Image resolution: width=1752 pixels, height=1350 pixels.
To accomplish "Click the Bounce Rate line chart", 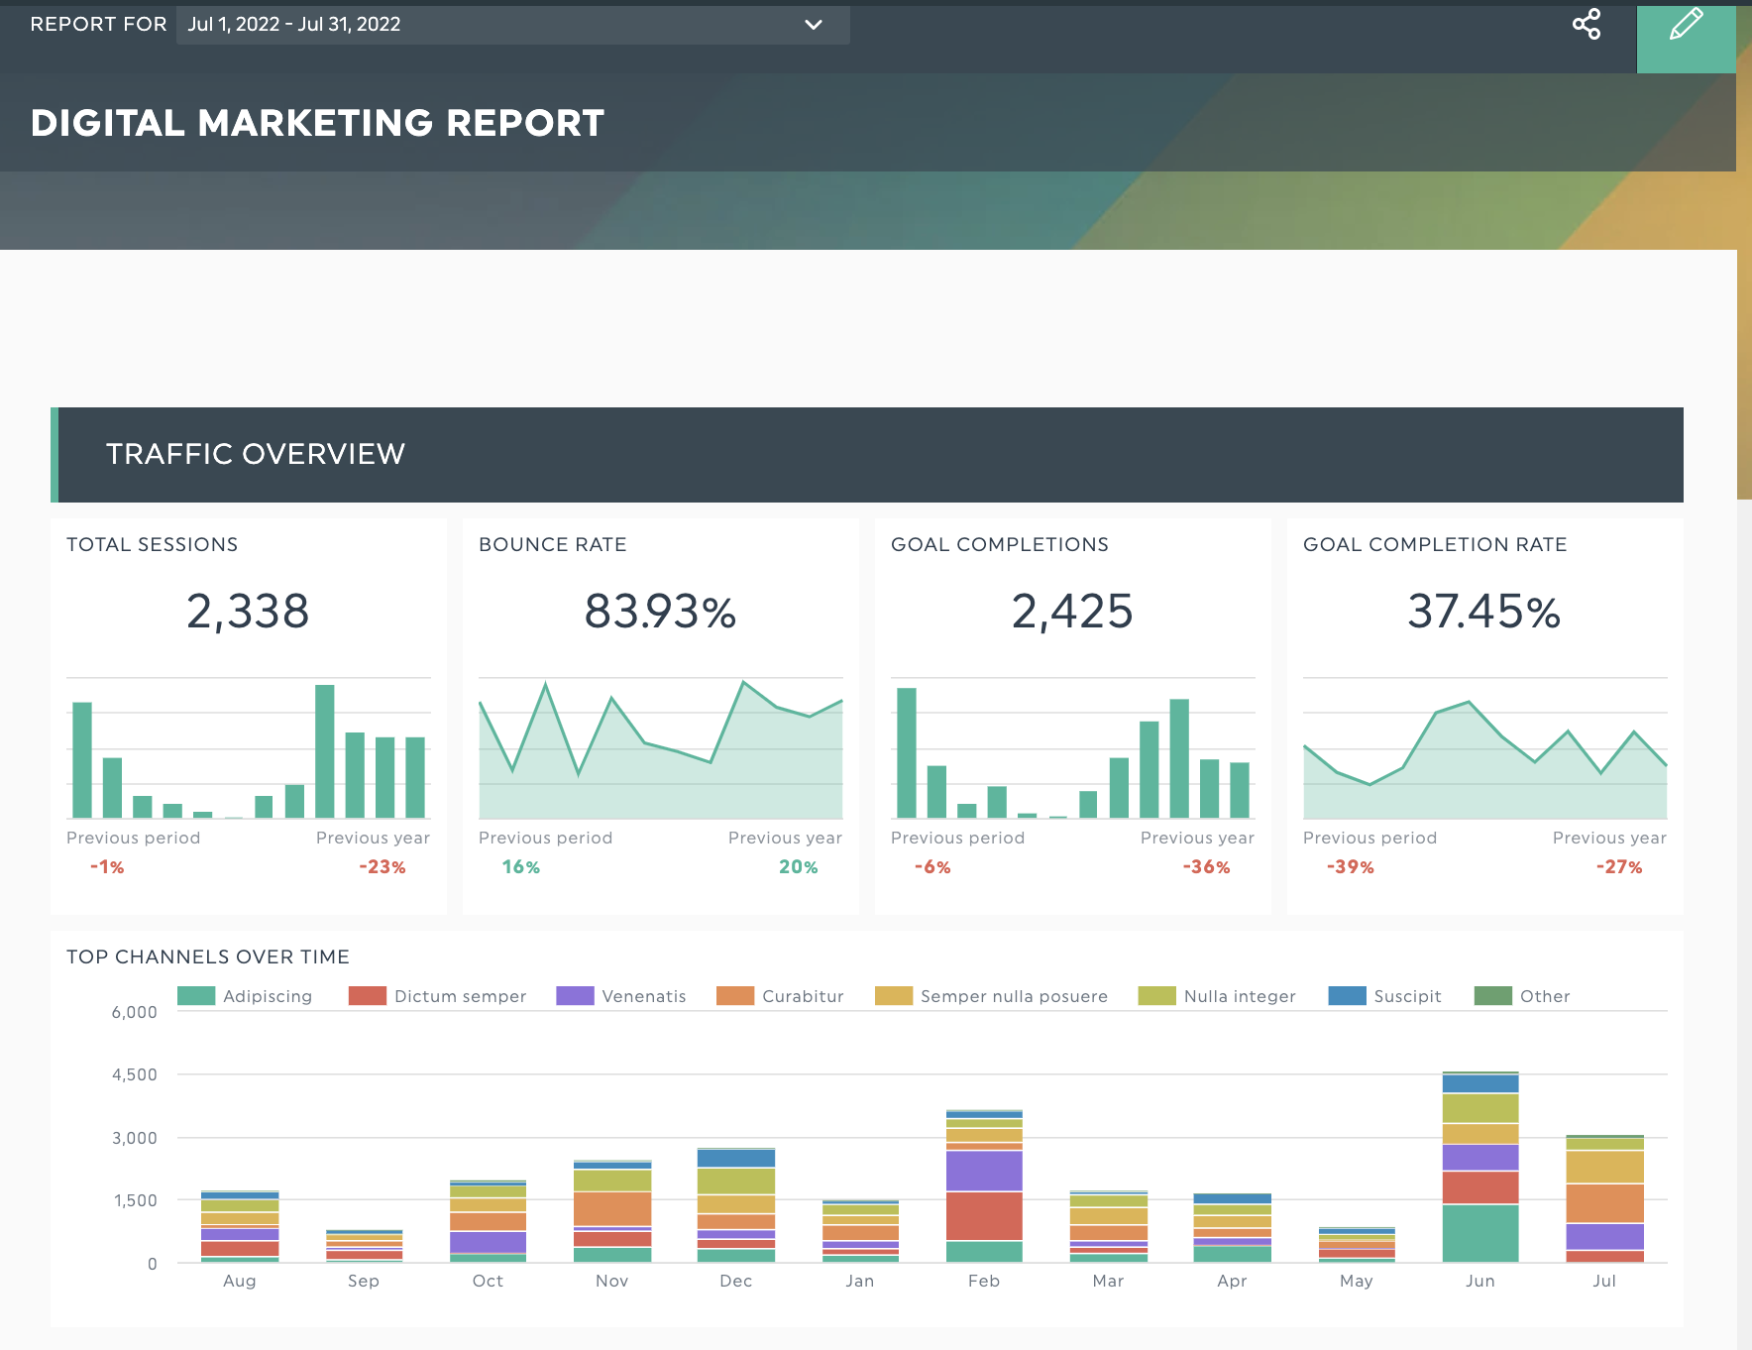I will (x=661, y=748).
